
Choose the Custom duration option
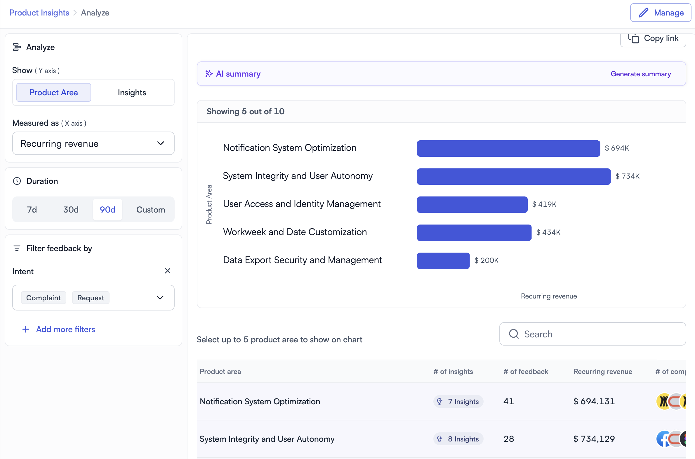point(151,210)
